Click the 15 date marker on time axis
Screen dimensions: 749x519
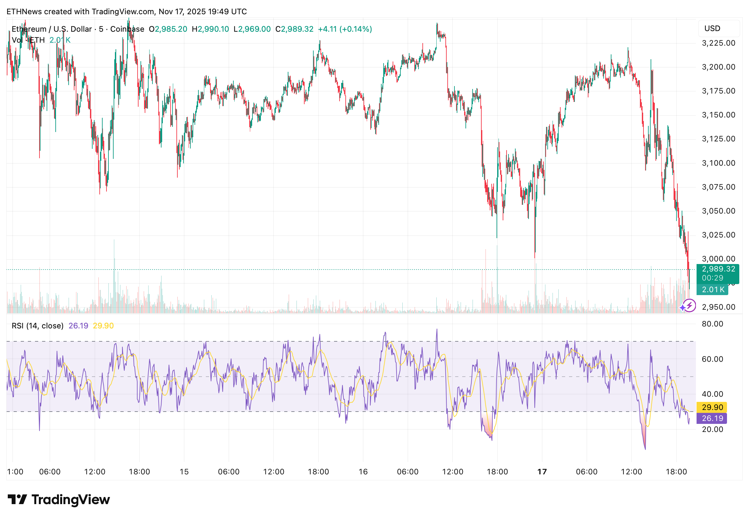(x=184, y=471)
